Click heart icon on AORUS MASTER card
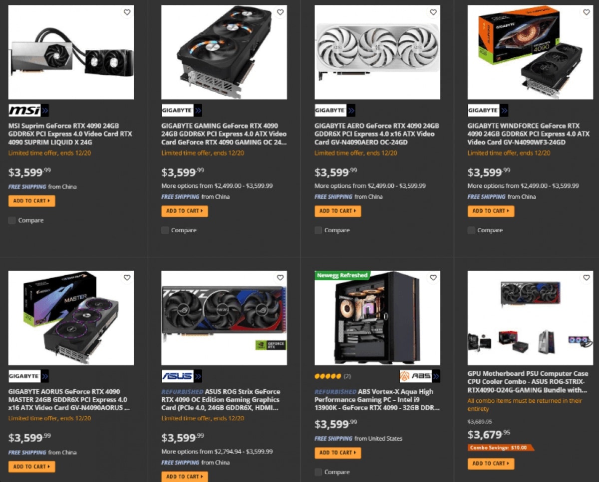 coord(127,278)
